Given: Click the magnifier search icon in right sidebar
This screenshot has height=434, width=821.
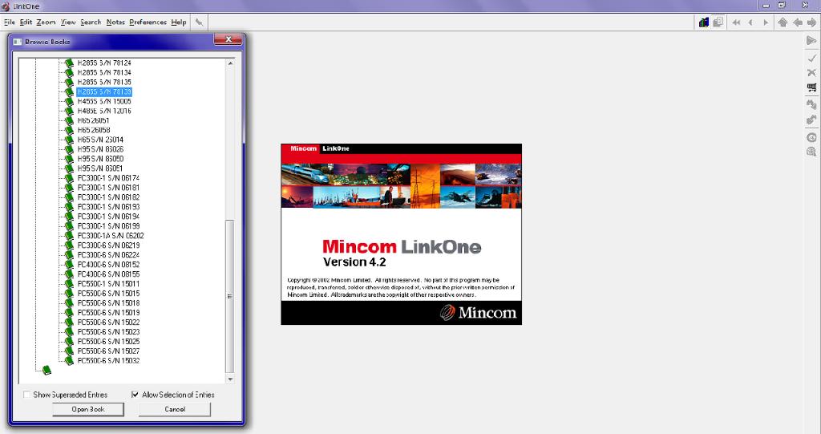Looking at the screenshot, I should [811, 152].
